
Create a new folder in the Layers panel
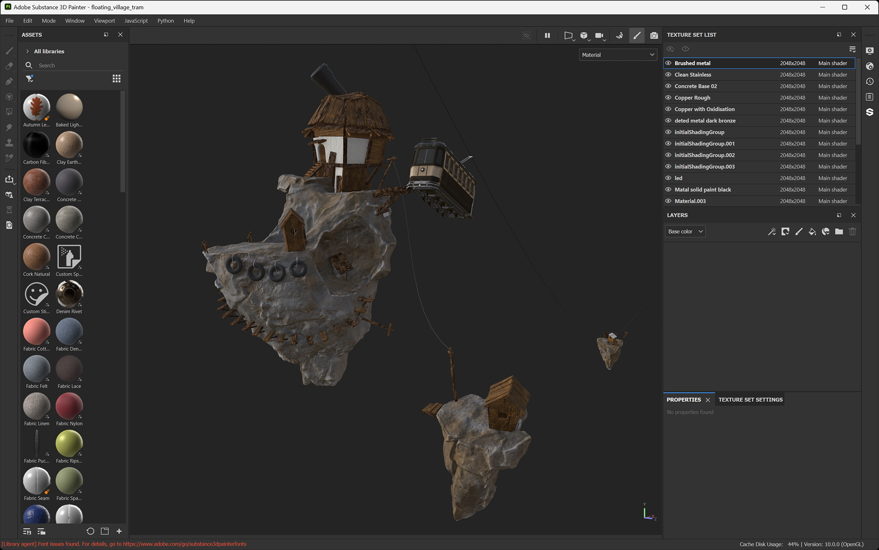(x=839, y=232)
